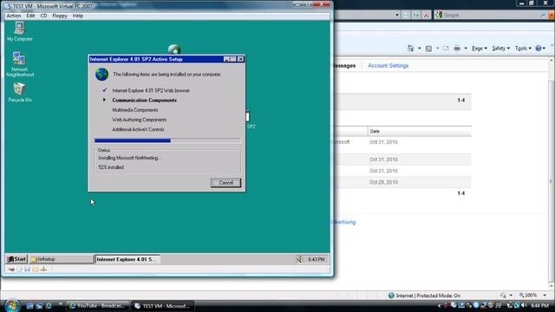Click the Feeds icon in browser command bar
Image resolution: width=555 pixels, height=312 pixels.
tap(428, 49)
